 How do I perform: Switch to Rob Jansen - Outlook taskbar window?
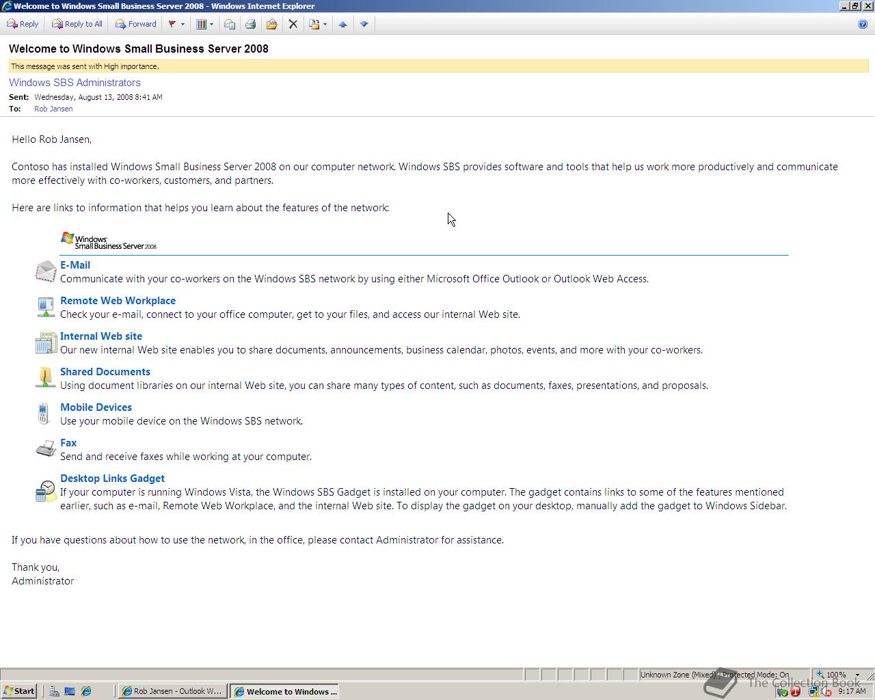[x=172, y=691]
